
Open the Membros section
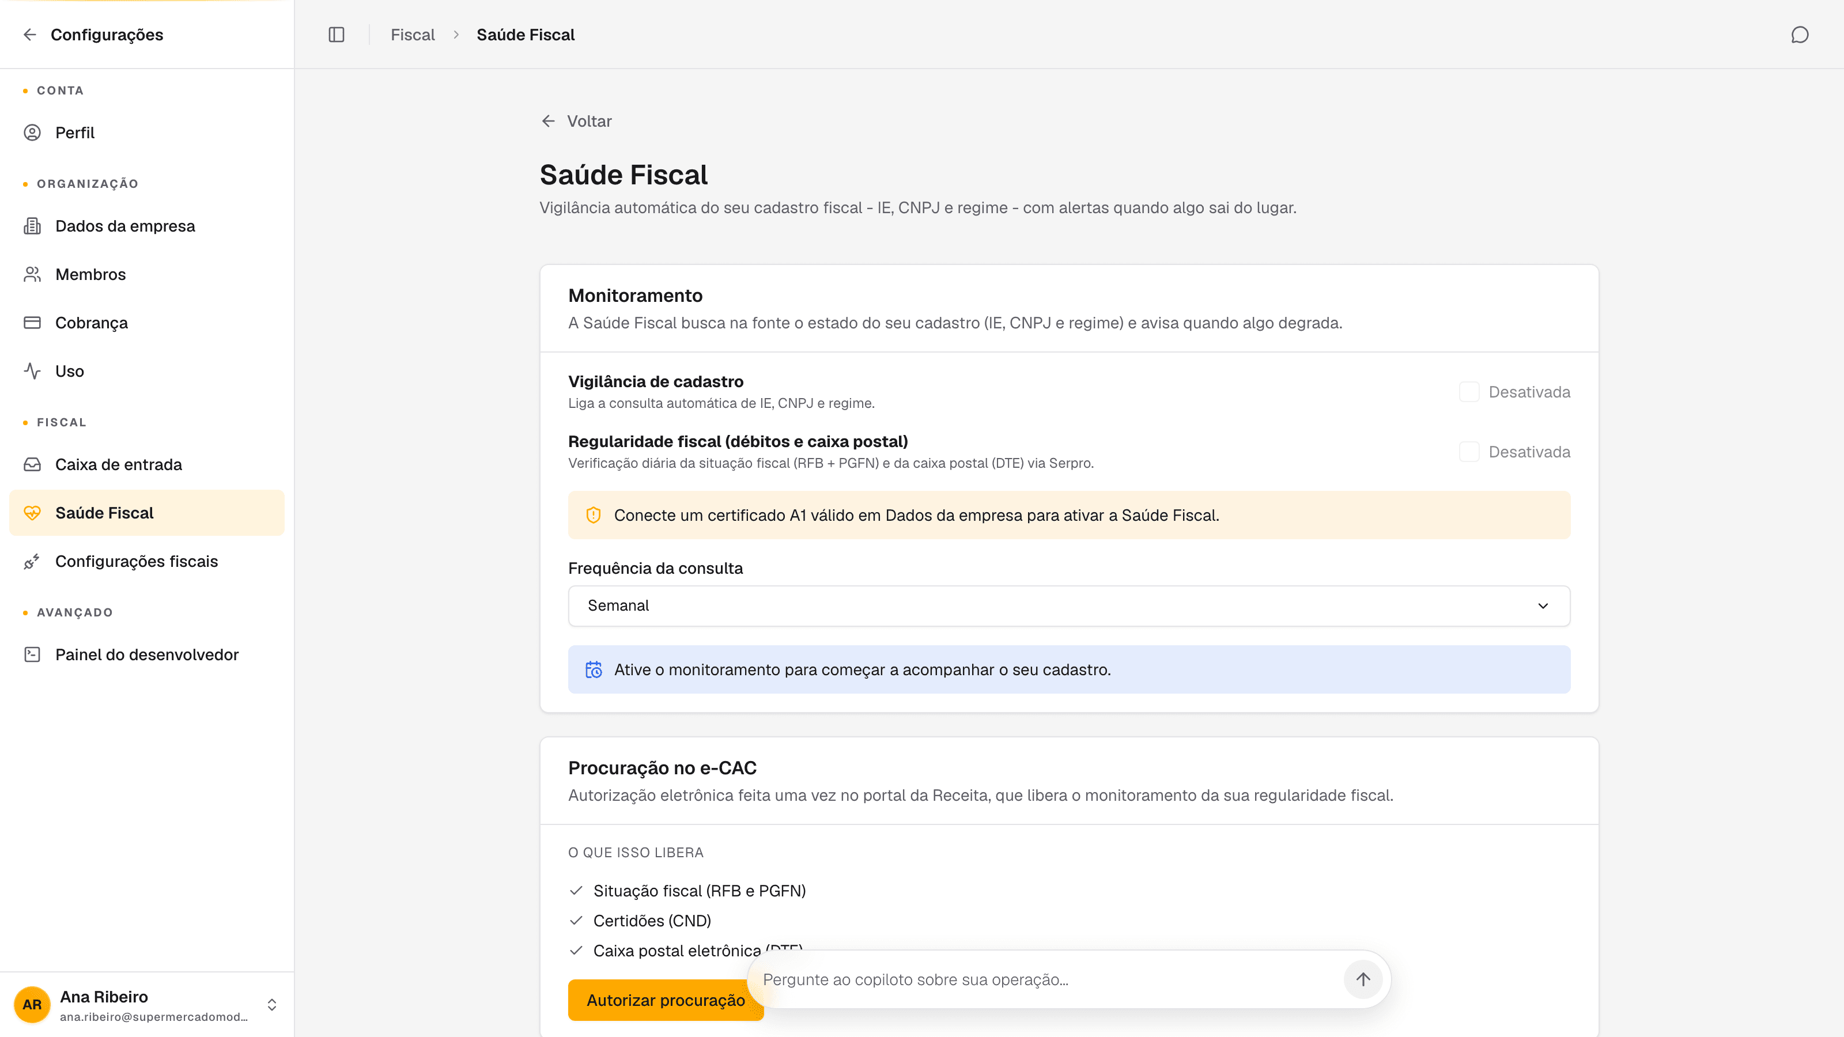pyautogui.click(x=147, y=274)
